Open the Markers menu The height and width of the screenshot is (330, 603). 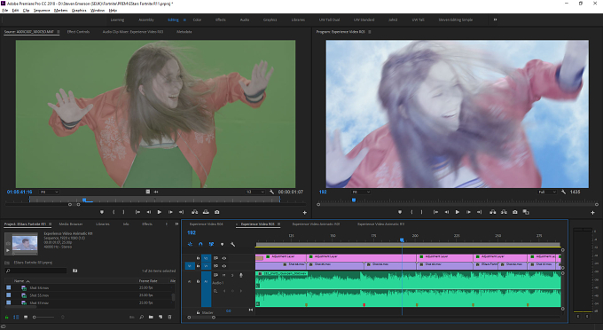point(61,11)
